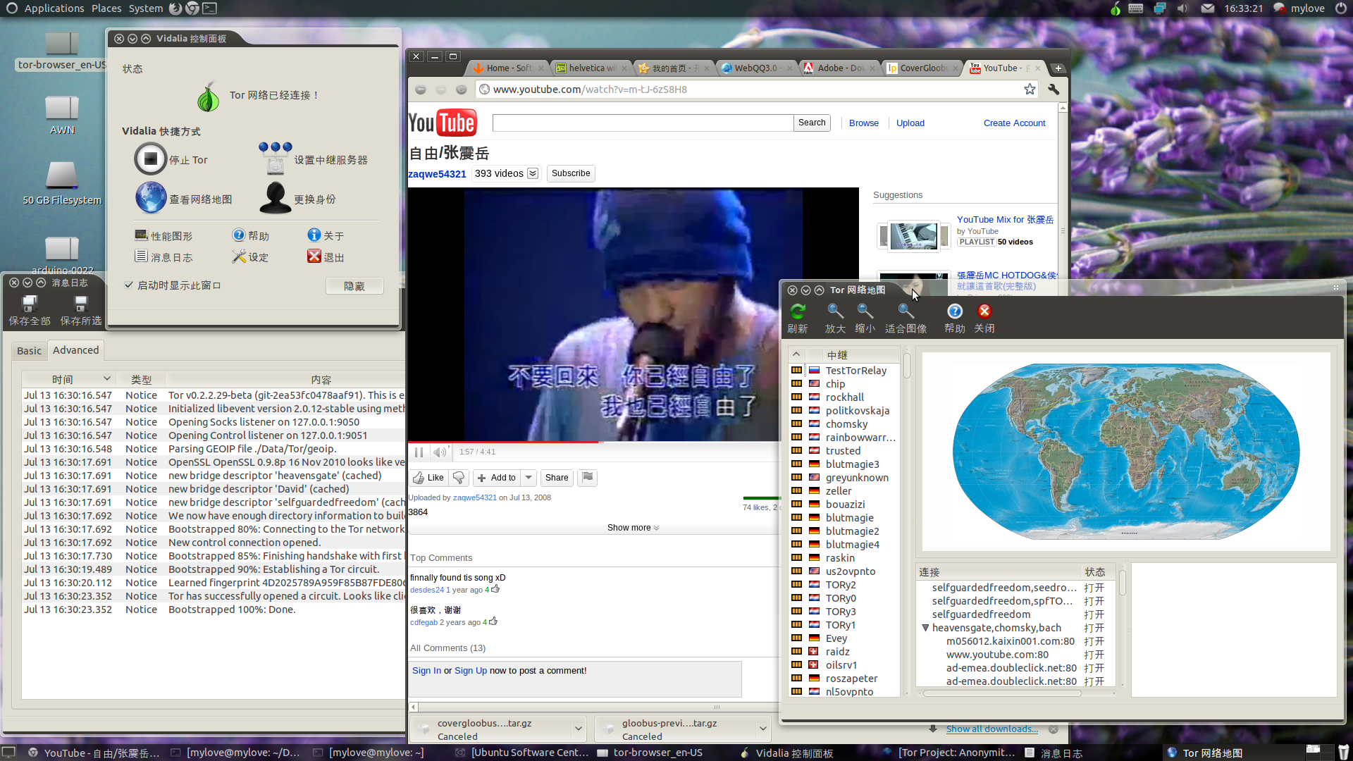1353x761 pixels.
Task: Open relay server setup (设置中继服务器) icon
Action: coord(275,159)
